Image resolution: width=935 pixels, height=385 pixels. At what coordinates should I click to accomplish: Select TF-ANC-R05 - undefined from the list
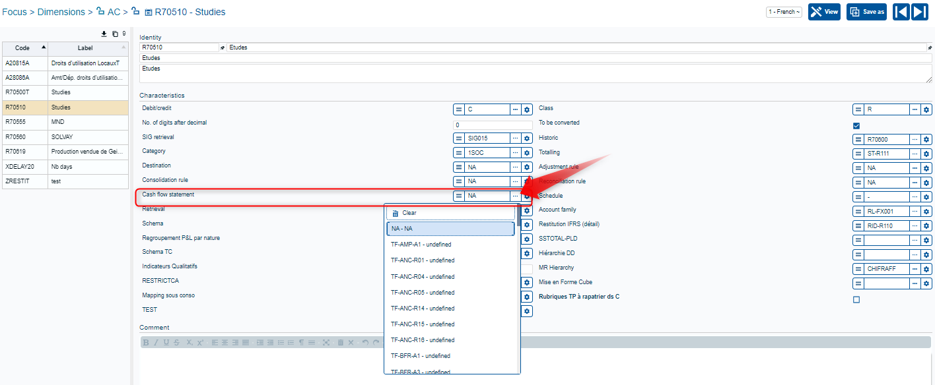click(x=450, y=293)
